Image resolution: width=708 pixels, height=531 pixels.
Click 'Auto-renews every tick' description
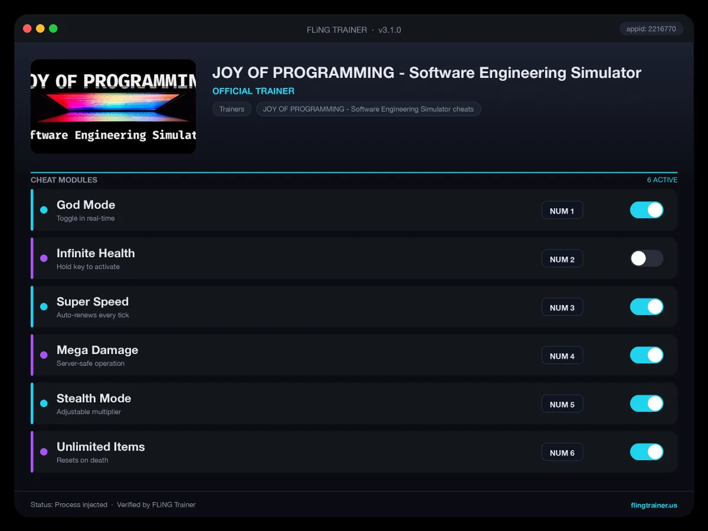pos(93,315)
